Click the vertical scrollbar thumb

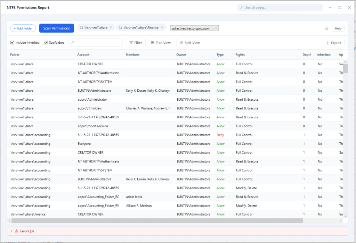tap(345, 68)
